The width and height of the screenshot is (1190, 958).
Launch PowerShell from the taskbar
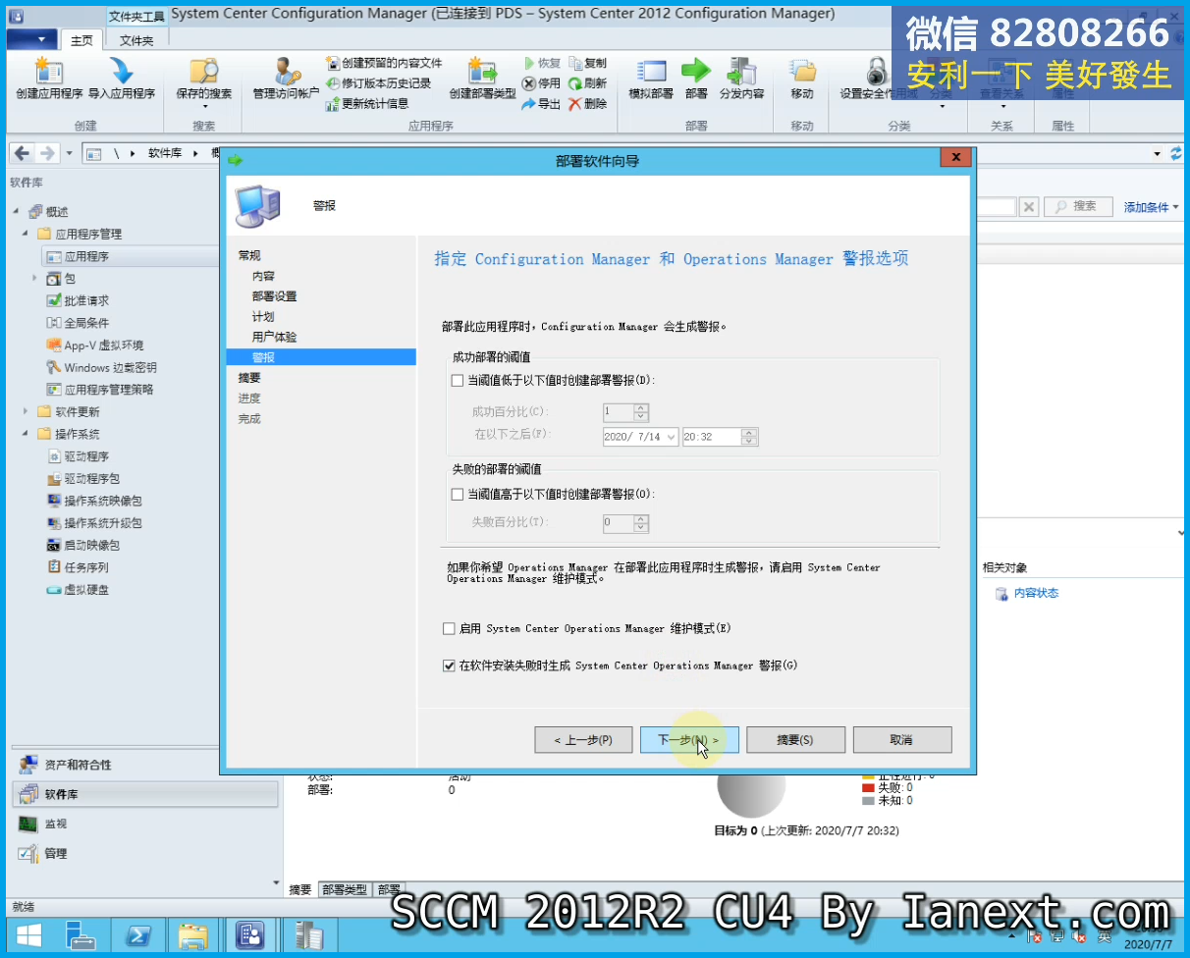click(x=137, y=935)
